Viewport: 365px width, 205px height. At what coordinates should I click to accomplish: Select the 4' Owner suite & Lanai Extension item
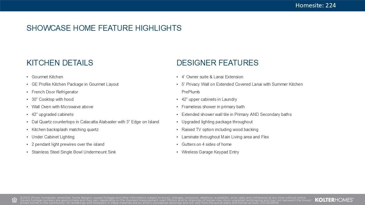[x=212, y=77]
